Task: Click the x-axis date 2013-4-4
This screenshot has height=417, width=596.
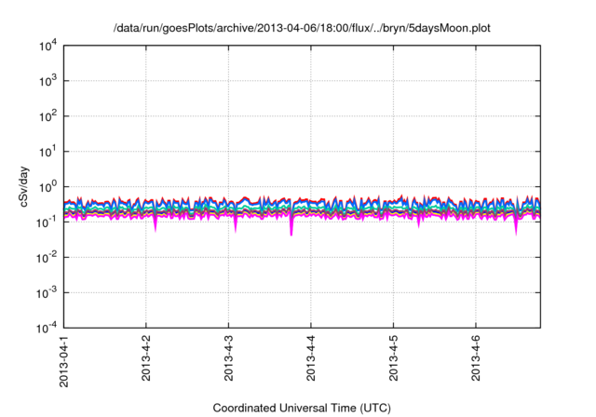Action: point(311,357)
